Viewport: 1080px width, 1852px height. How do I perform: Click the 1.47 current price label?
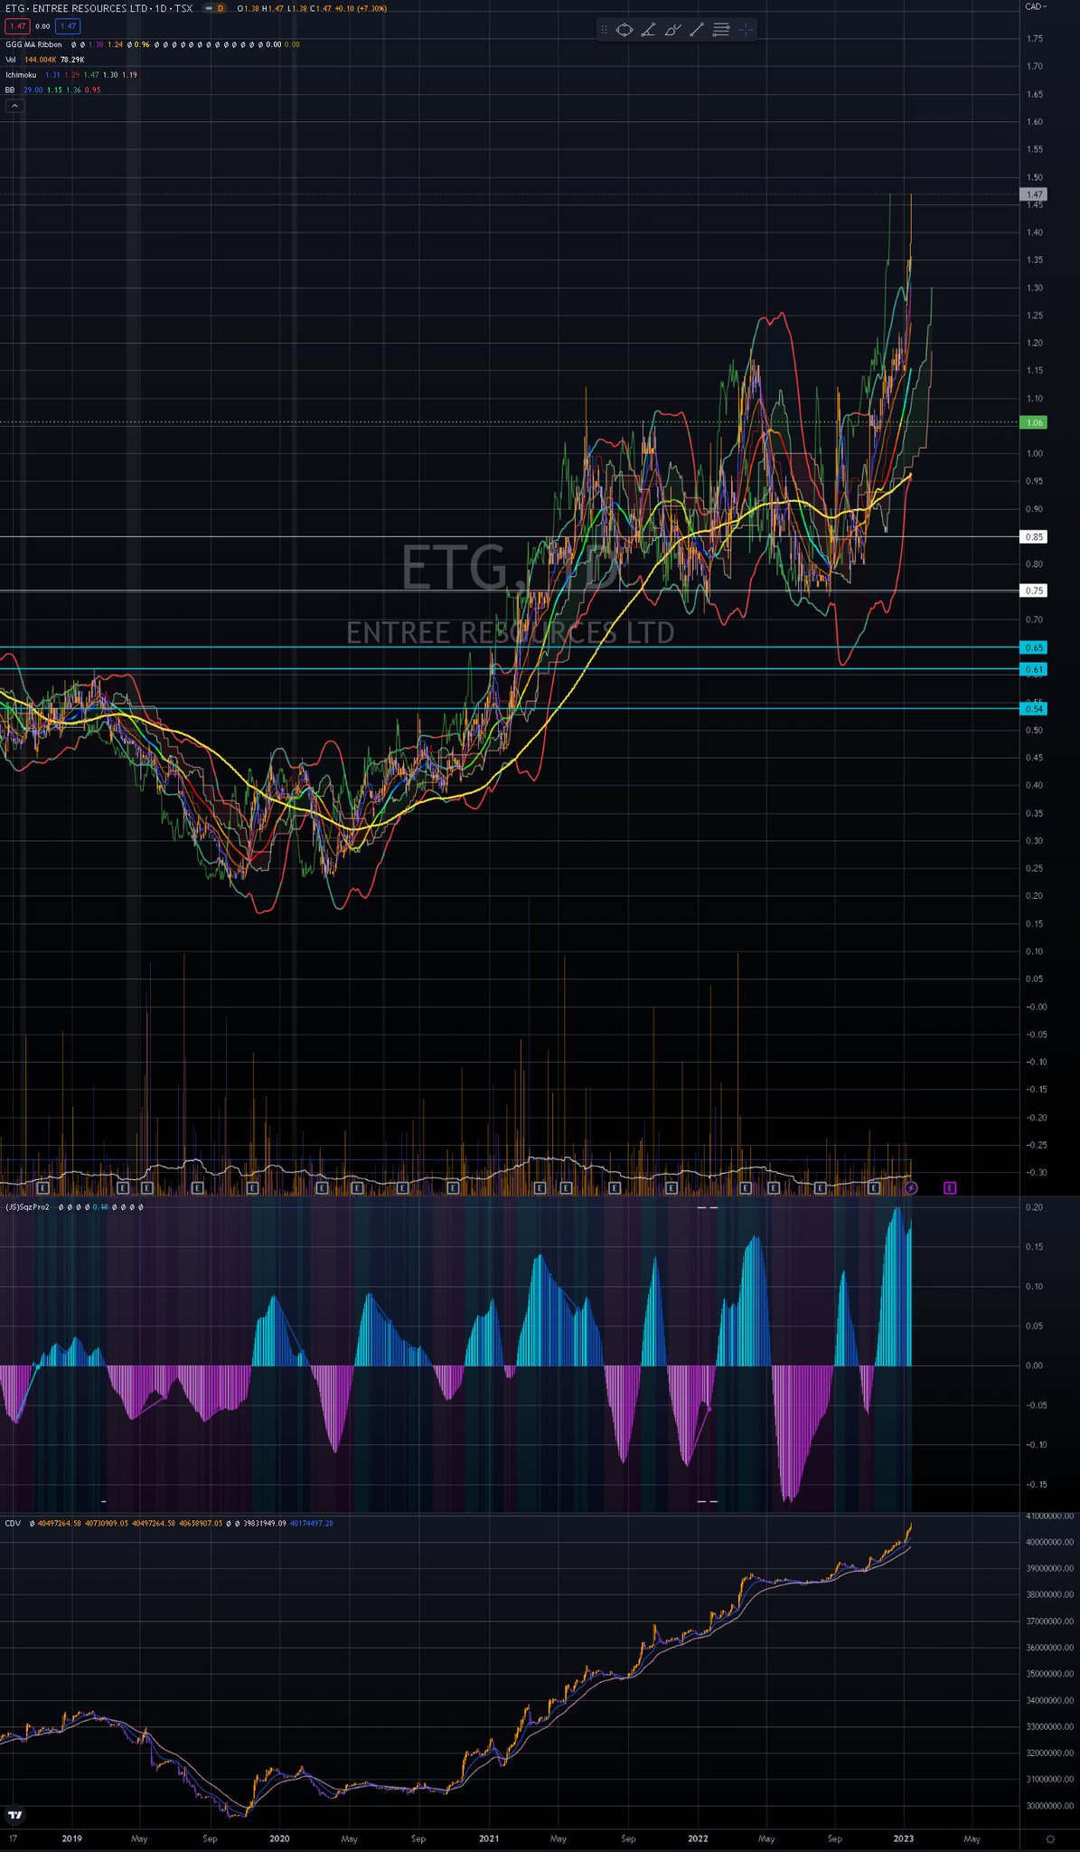1034,194
